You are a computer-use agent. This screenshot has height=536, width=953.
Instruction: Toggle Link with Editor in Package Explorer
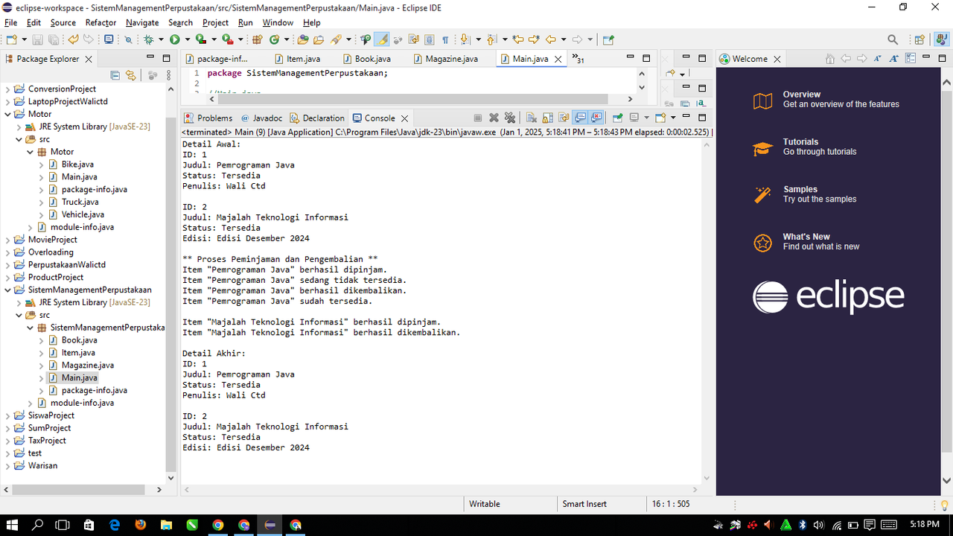pos(131,75)
